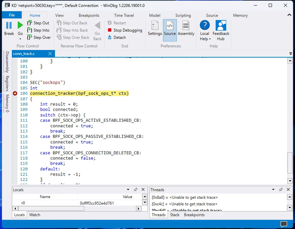The height and width of the screenshot is (229, 295).
Task: Switch to the Threads bottom tab
Action: click(x=159, y=215)
